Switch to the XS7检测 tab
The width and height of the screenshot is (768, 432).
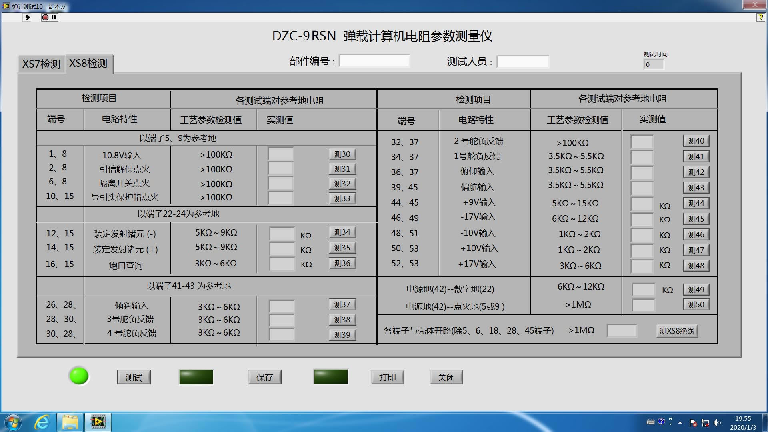(41, 64)
